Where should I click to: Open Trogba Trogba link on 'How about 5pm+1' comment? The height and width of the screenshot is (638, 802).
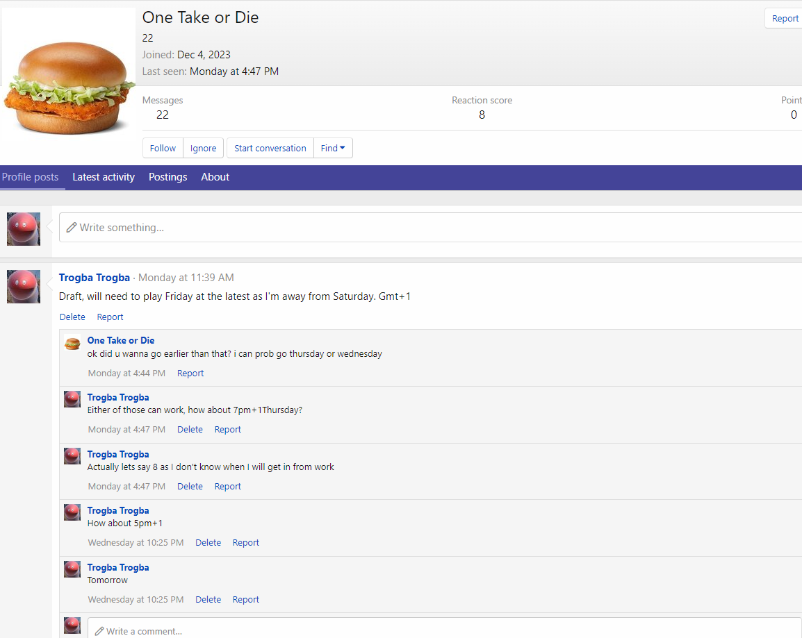[x=118, y=510]
